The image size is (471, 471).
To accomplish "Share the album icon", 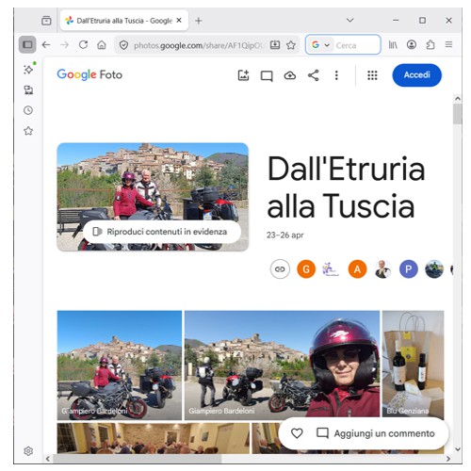I will pos(314,75).
